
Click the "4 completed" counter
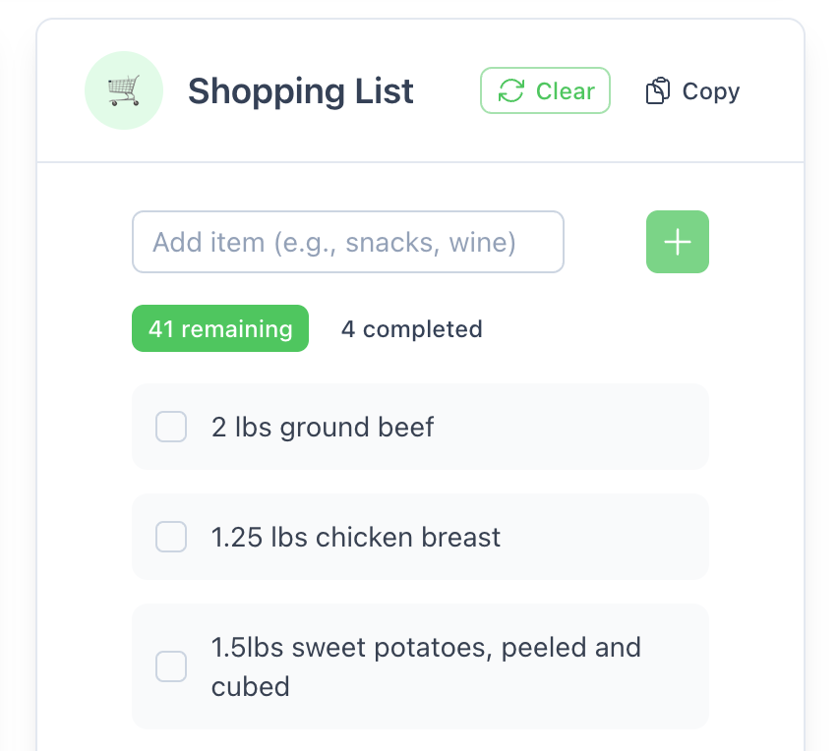coord(411,328)
